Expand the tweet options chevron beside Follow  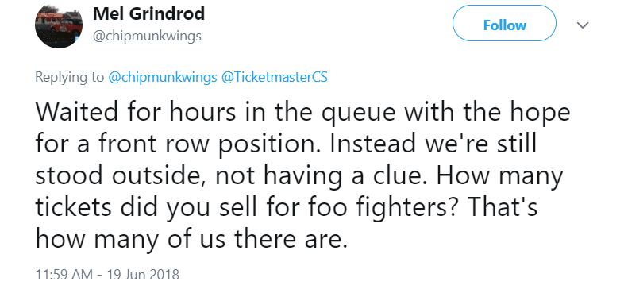pos(583,25)
